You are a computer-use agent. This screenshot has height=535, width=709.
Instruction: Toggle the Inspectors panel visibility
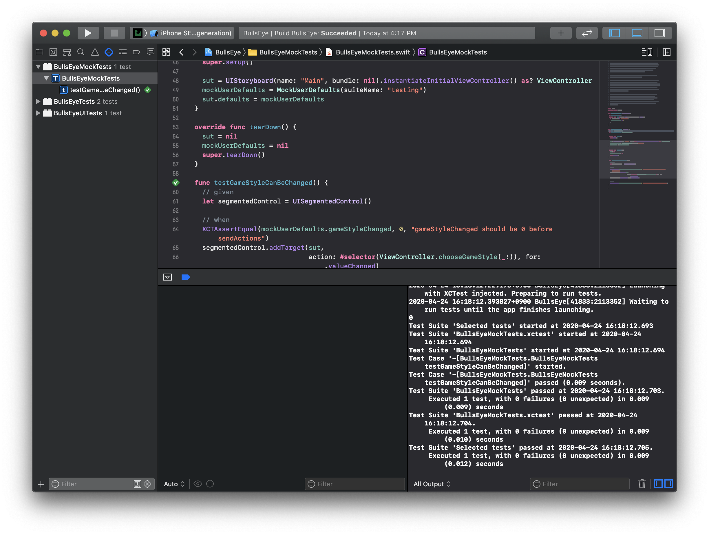pos(659,33)
